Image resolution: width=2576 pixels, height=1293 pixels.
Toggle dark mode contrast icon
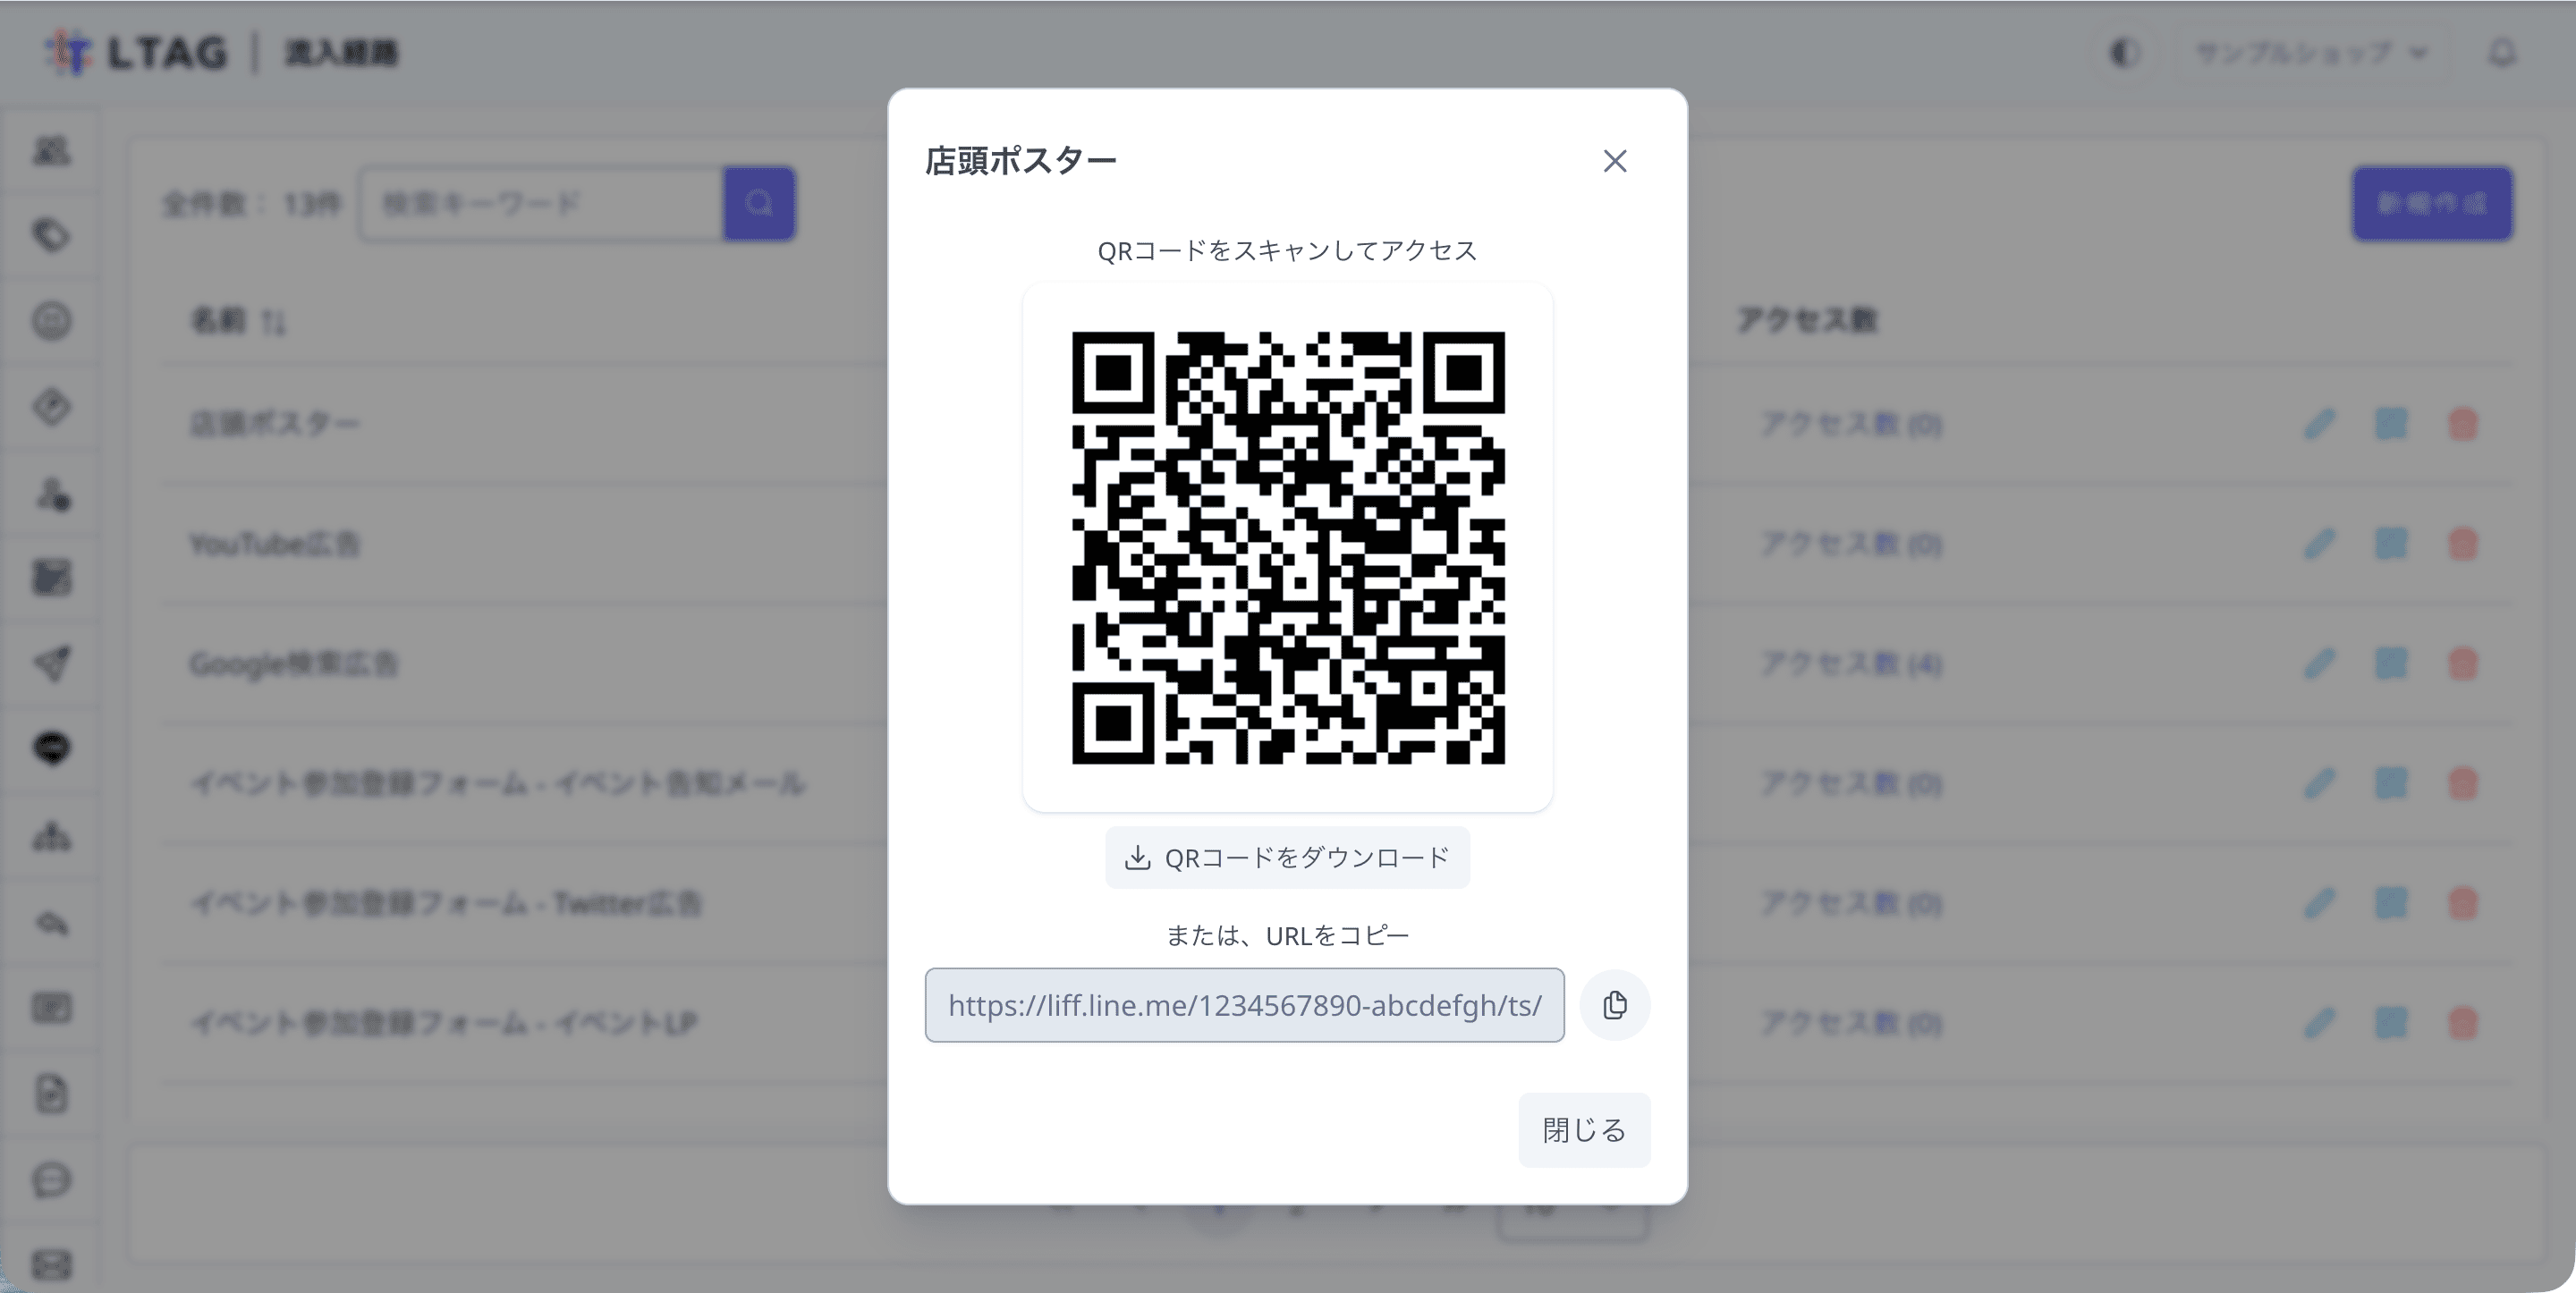coord(2124,52)
